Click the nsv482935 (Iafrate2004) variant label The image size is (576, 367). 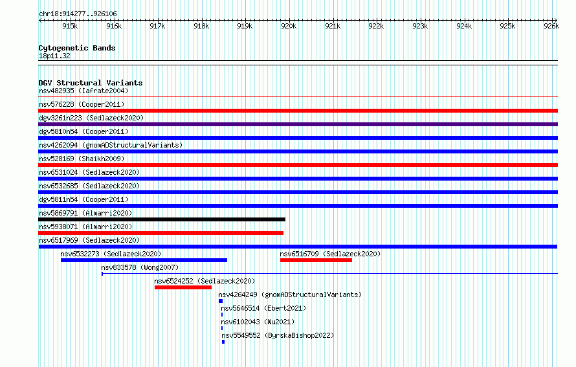83,91
